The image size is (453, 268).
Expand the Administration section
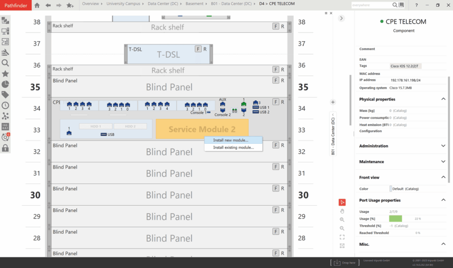443,146
